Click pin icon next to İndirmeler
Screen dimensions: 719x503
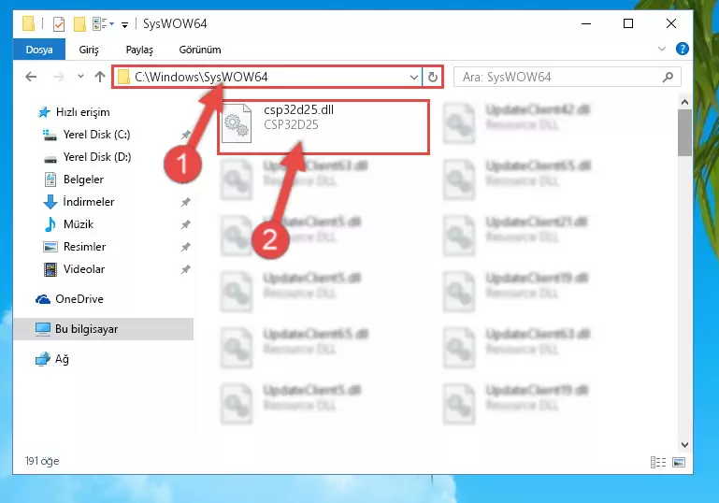coord(185,202)
